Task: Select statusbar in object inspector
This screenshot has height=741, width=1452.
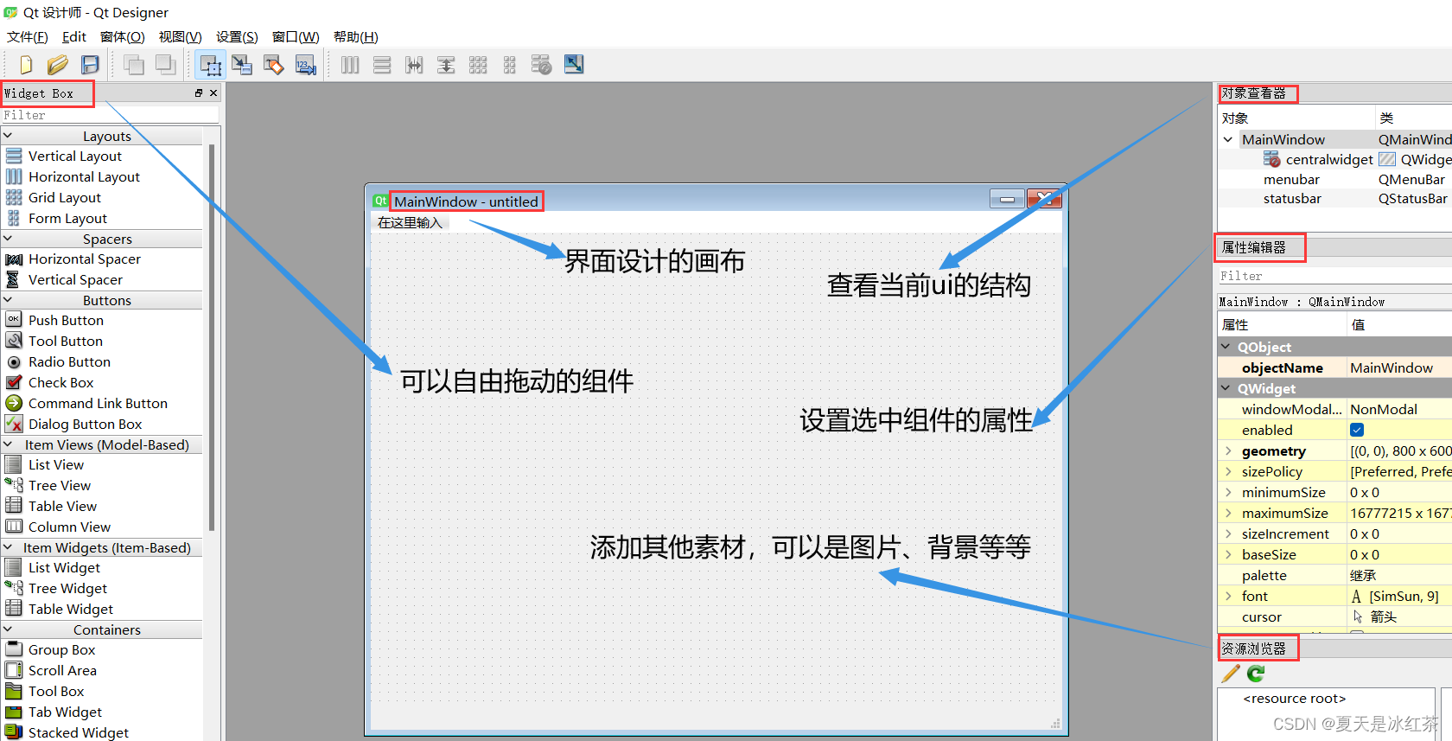Action: 1292,198
